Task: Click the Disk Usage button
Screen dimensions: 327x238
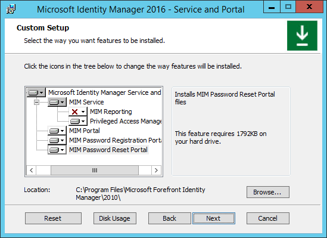Action: [115, 218]
